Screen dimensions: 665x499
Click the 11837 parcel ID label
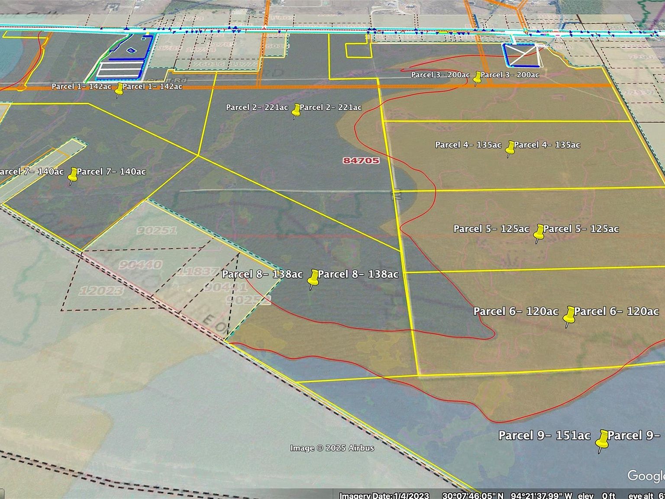(x=197, y=272)
